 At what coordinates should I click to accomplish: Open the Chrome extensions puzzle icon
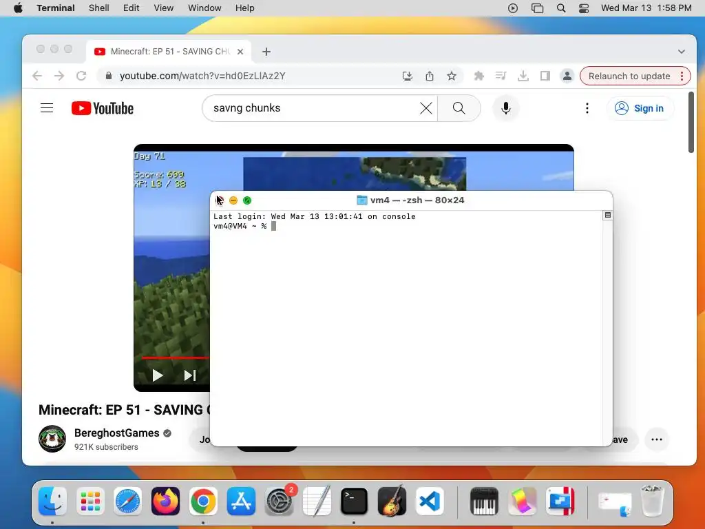tap(479, 76)
